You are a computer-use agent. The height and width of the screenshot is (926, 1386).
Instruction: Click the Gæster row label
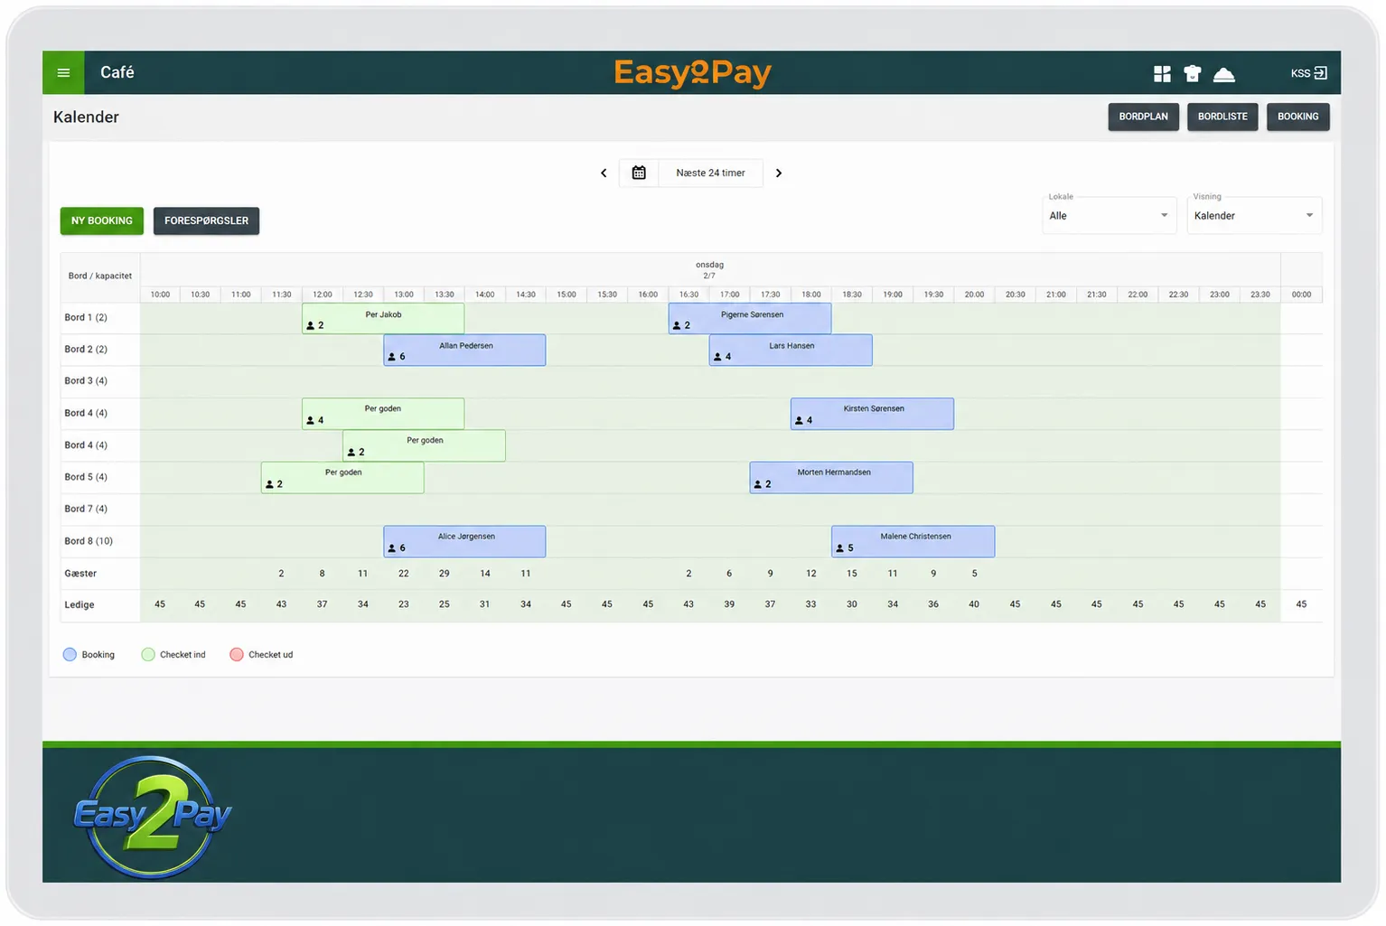[80, 574]
